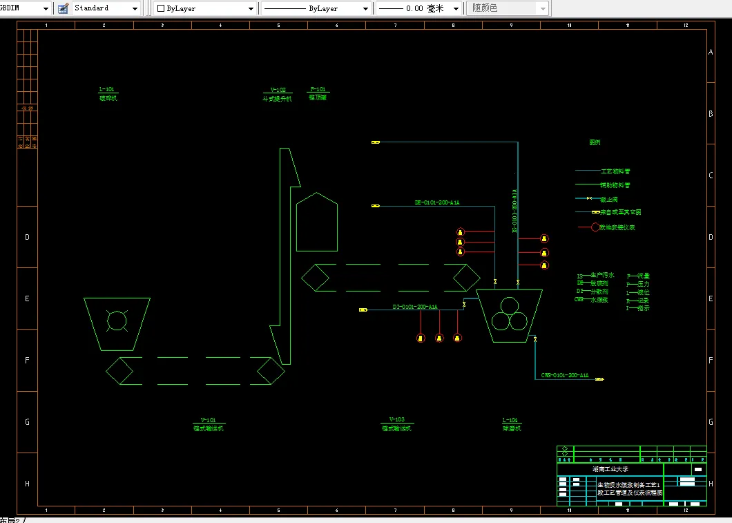Select the valve on the CWS mill outlet
This screenshot has width=732, height=523.
coord(535,339)
